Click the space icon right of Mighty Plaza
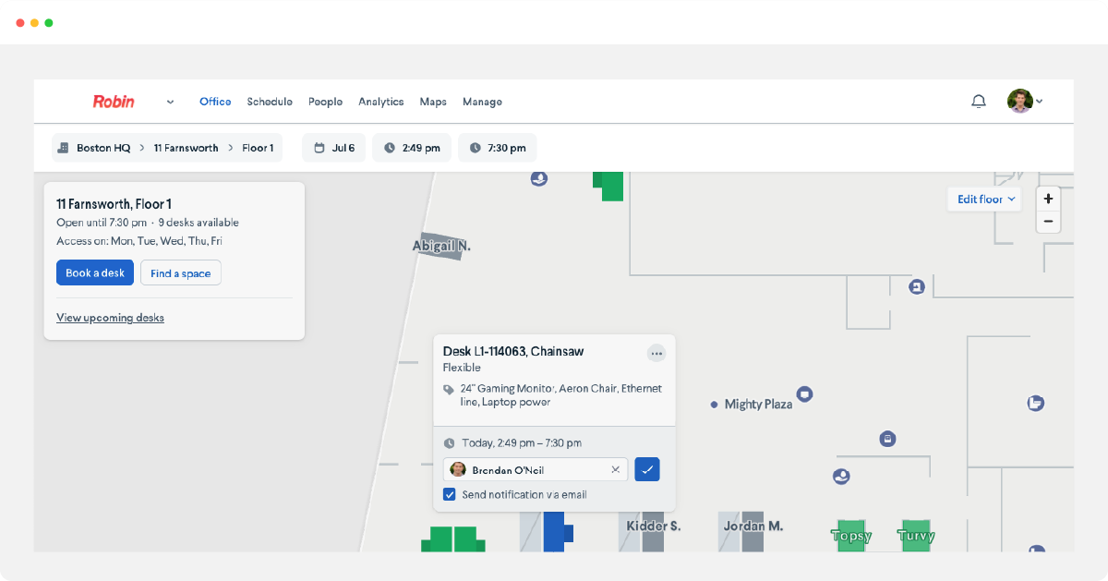1108x581 pixels. pyautogui.click(x=805, y=394)
